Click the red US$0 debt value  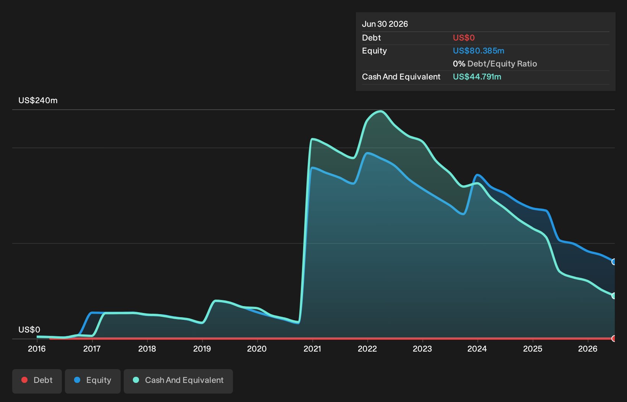click(x=464, y=38)
